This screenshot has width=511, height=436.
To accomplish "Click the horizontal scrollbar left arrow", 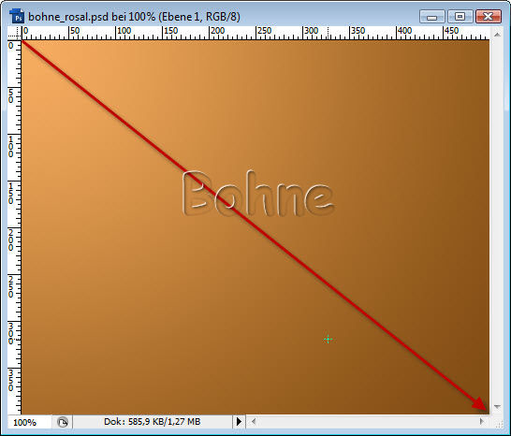I will pyautogui.click(x=253, y=422).
